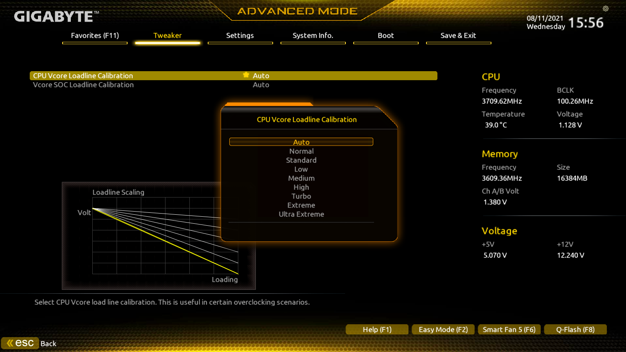Open the Boot tab
Image resolution: width=626 pixels, height=352 pixels.
[x=386, y=36]
